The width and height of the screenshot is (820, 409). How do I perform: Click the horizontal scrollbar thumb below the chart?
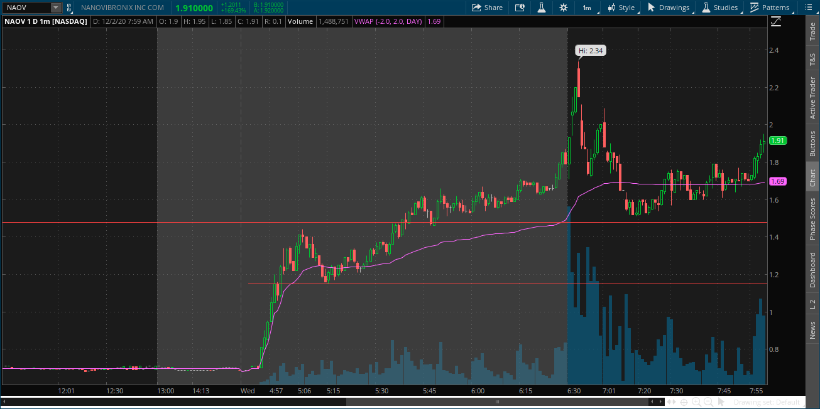coord(496,401)
